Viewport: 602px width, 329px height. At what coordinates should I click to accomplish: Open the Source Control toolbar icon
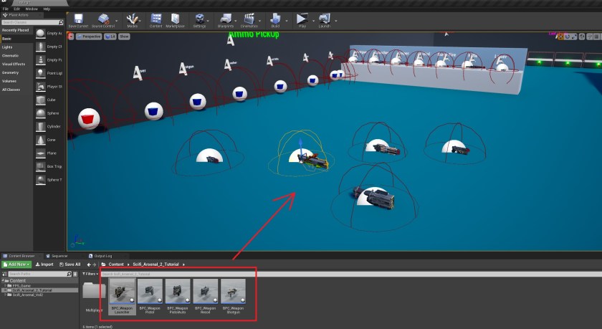click(x=104, y=19)
